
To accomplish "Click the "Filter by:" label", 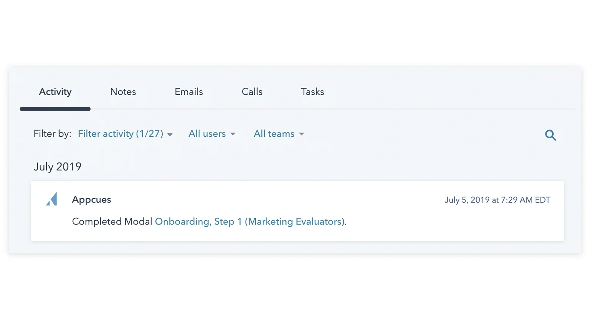I will pos(52,134).
